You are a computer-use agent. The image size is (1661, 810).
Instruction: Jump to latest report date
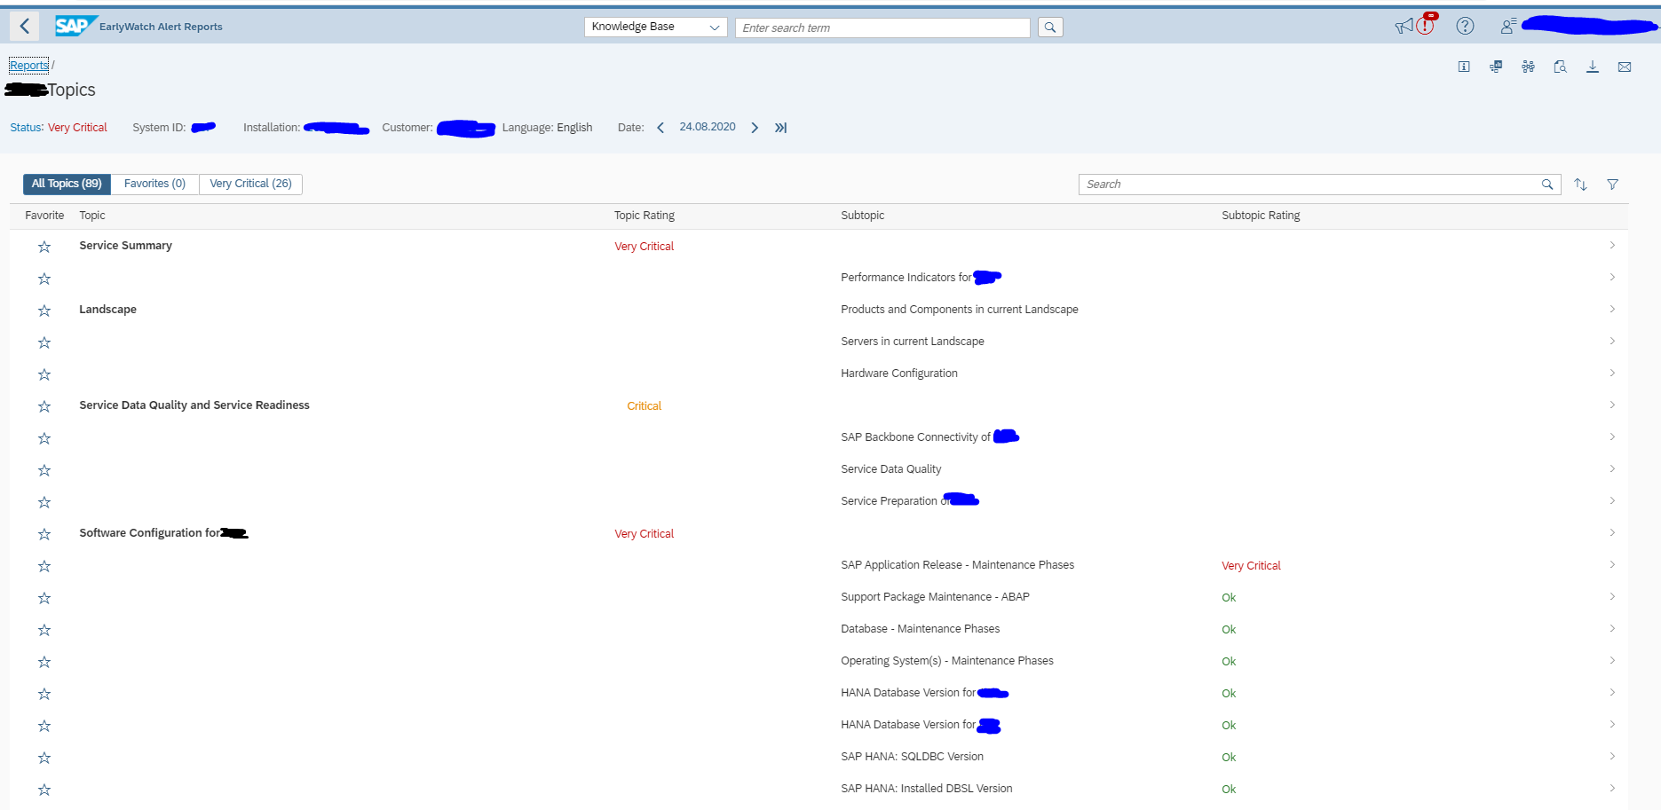[780, 128]
